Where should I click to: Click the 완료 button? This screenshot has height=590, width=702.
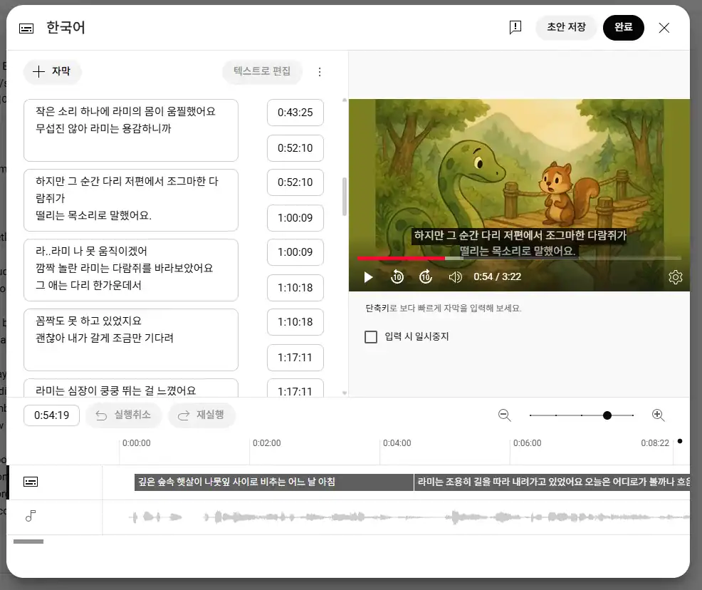pyautogui.click(x=624, y=27)
